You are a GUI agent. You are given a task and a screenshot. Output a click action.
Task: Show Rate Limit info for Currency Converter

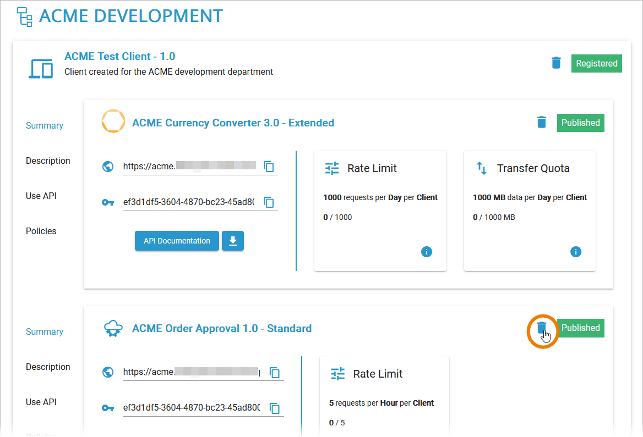tap(426, 252)
